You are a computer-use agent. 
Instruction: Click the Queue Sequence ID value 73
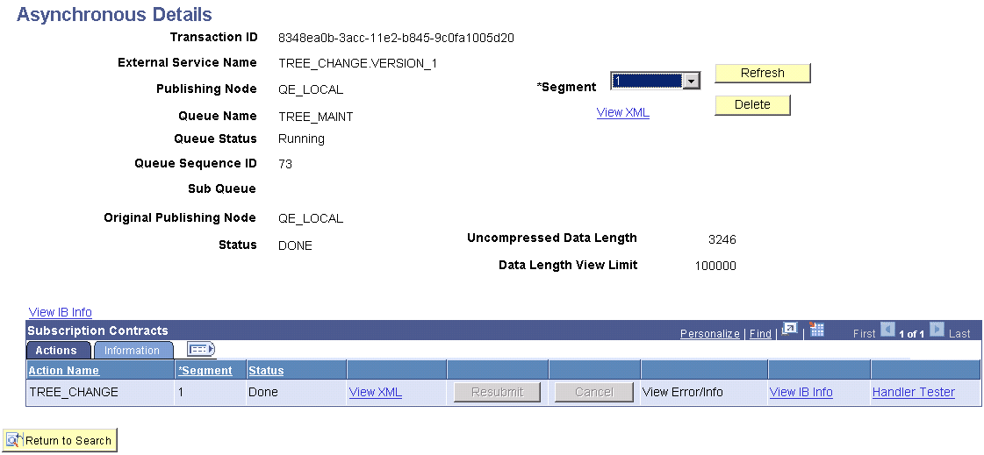coord(285,164)
